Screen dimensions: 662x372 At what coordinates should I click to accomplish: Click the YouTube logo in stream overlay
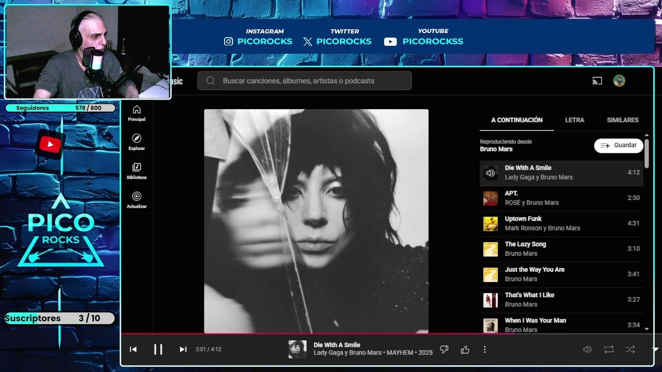pos(50,144)
